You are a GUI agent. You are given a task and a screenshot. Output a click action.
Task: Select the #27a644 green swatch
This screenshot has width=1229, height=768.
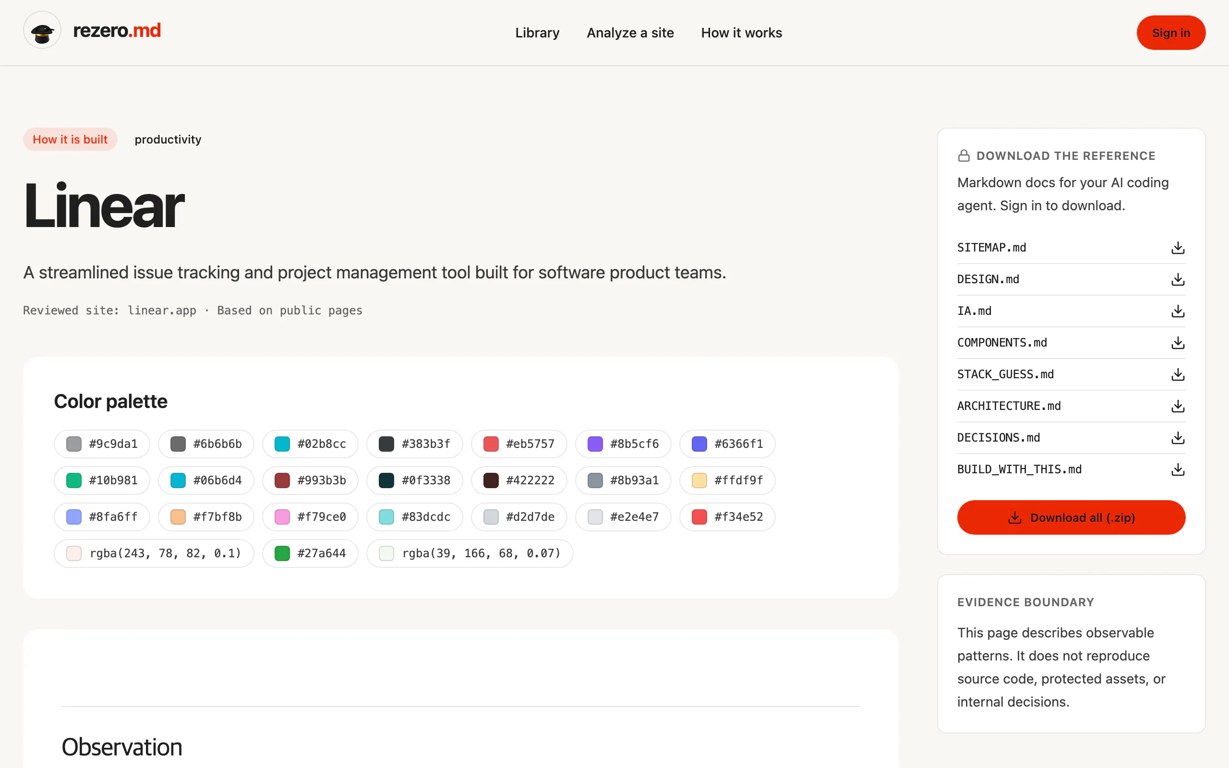[310, 553]
